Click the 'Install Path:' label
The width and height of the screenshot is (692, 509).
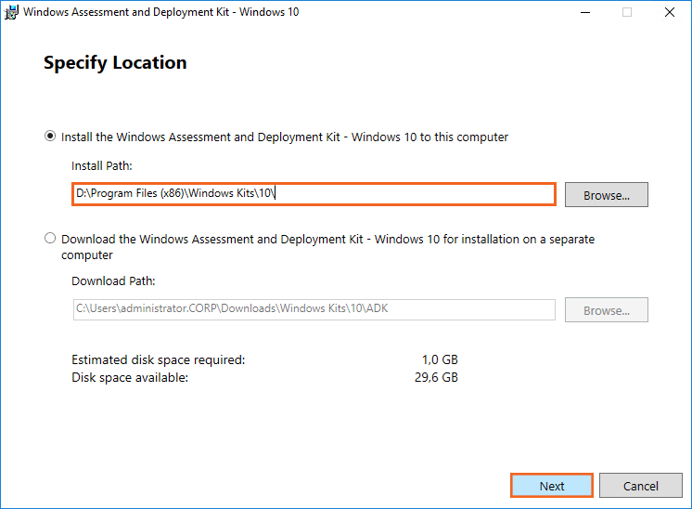tap(102, 165)
